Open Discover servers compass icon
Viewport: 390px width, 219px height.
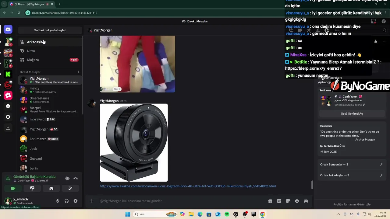8,117
